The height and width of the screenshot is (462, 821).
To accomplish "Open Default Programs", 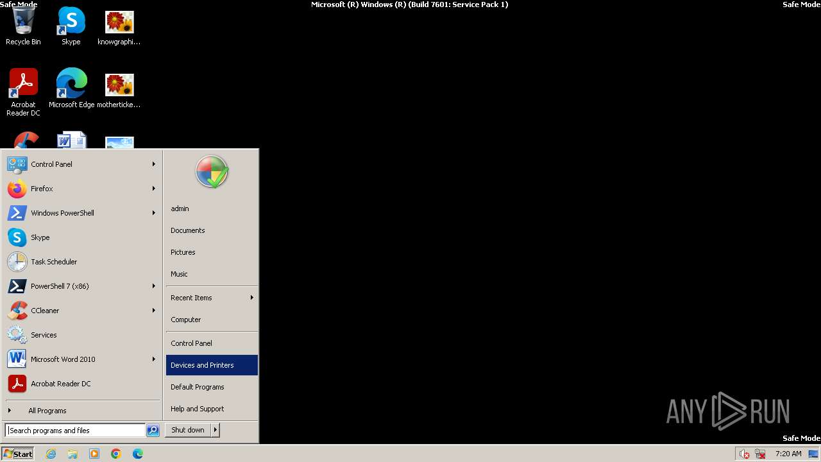I will coord(212,387).
